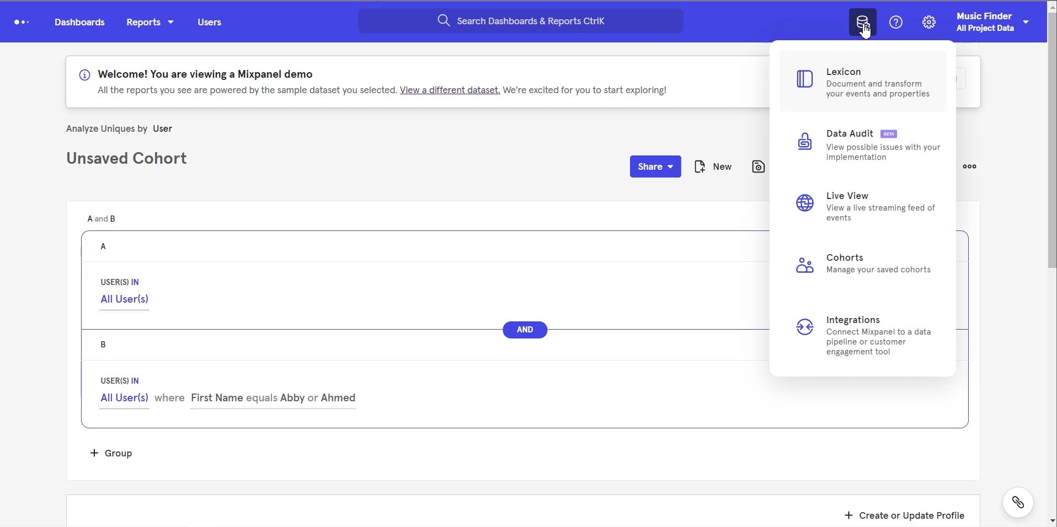Click the highlighted Data Management toolbar icon
1057x527 pixels.
point(862,21)
